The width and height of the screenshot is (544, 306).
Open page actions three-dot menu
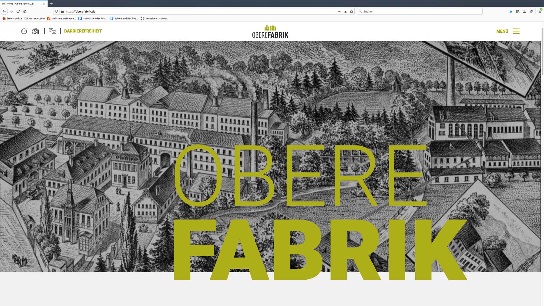point(339,11)
